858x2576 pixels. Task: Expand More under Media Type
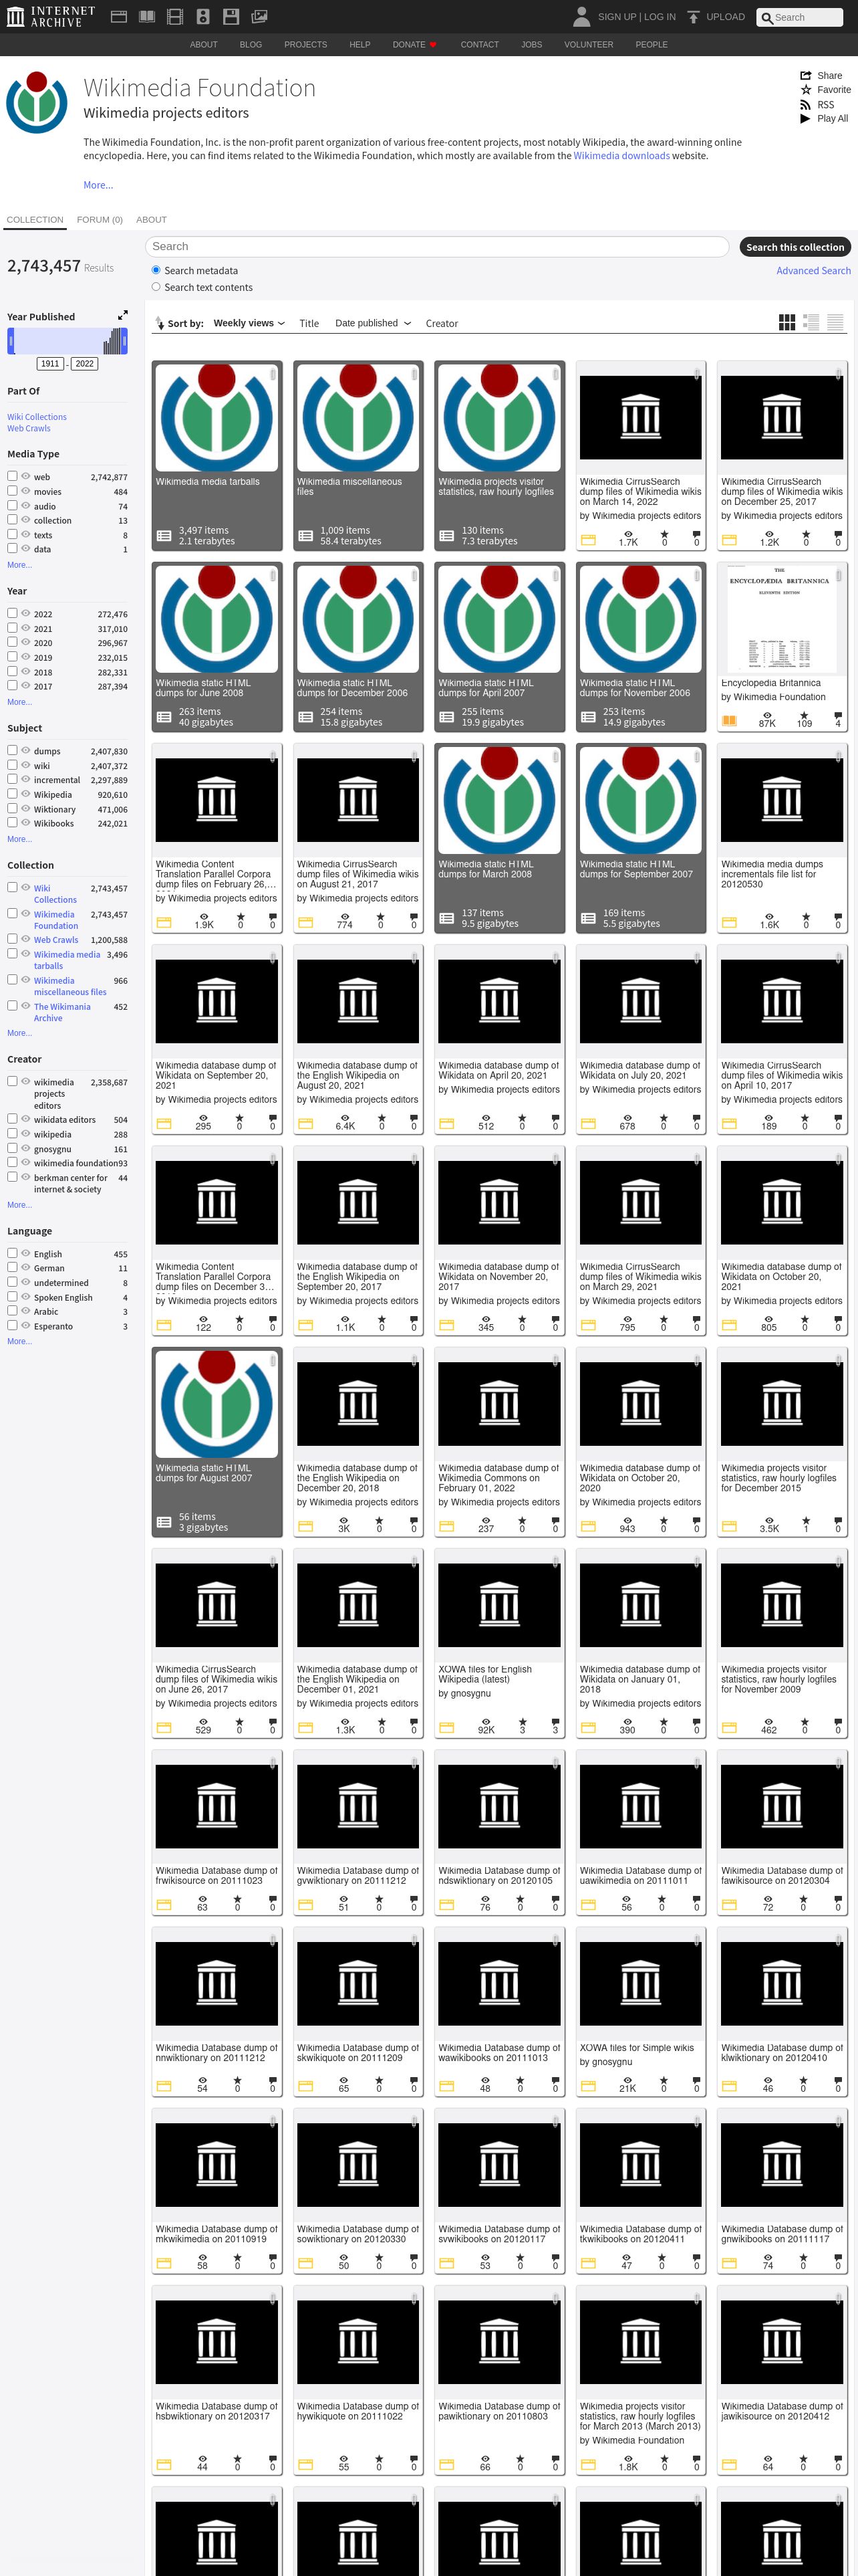point(19,565)
